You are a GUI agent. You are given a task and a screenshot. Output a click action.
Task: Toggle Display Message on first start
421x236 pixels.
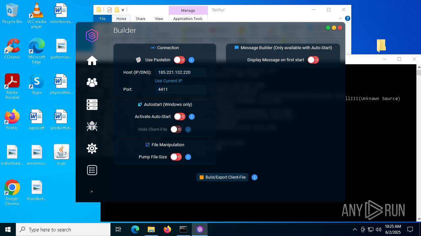pyautogui.click(x=313, y=60)
